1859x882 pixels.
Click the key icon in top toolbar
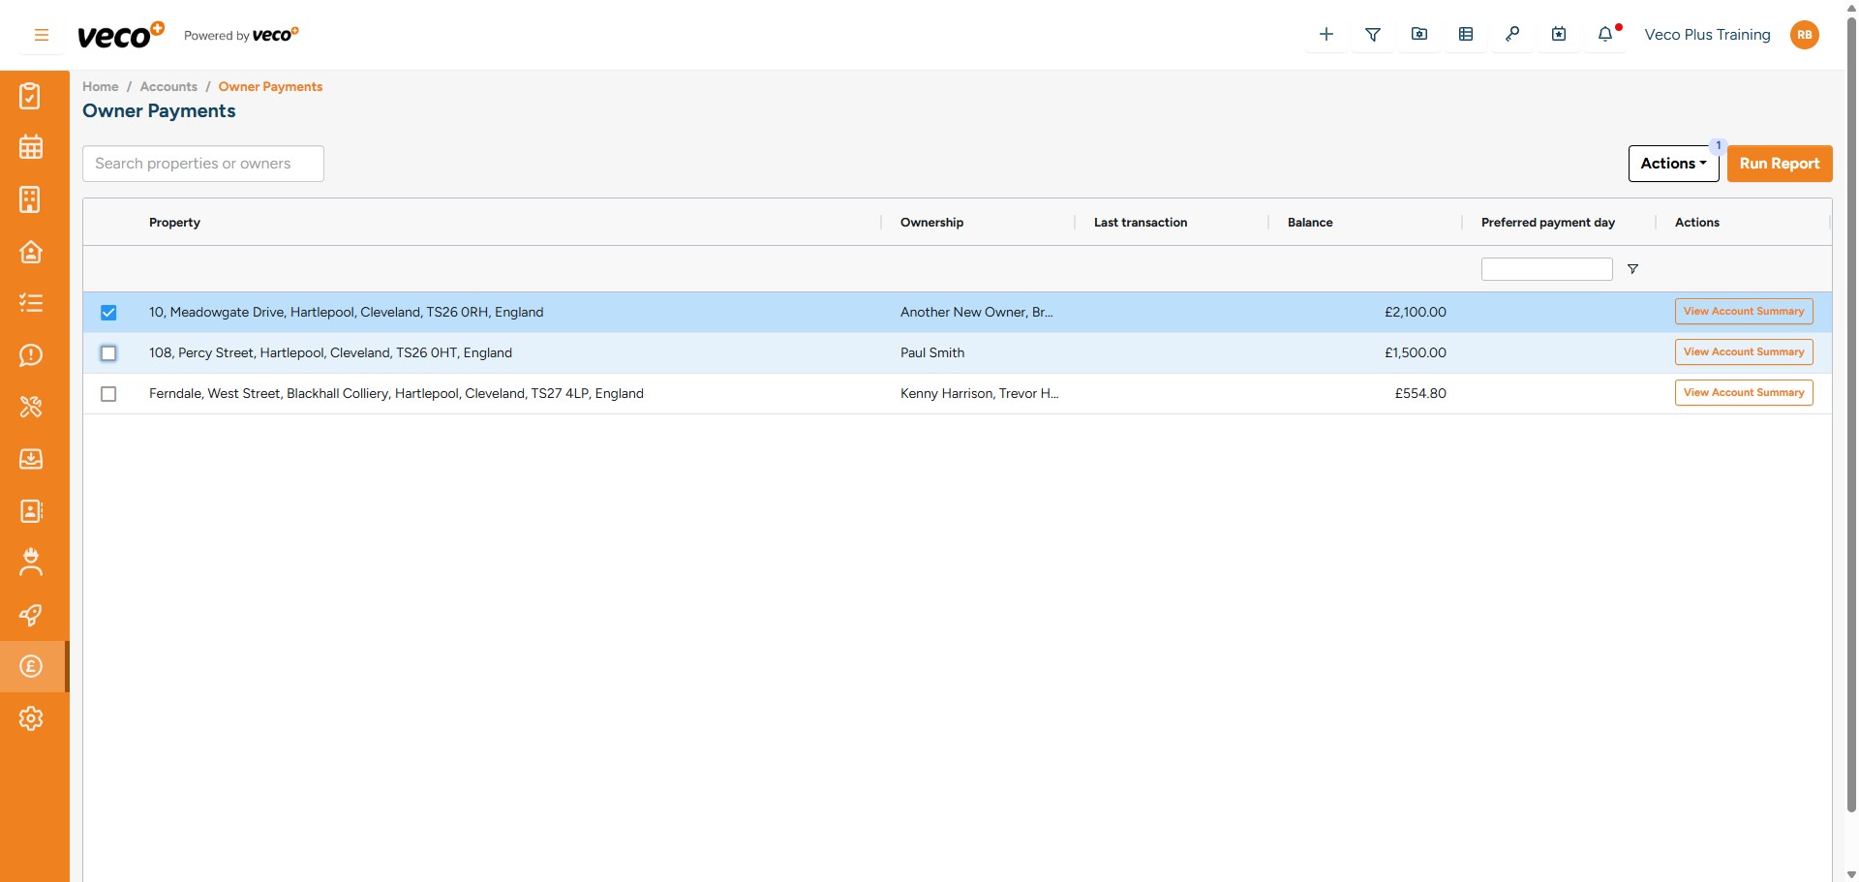click(1512, 35)
